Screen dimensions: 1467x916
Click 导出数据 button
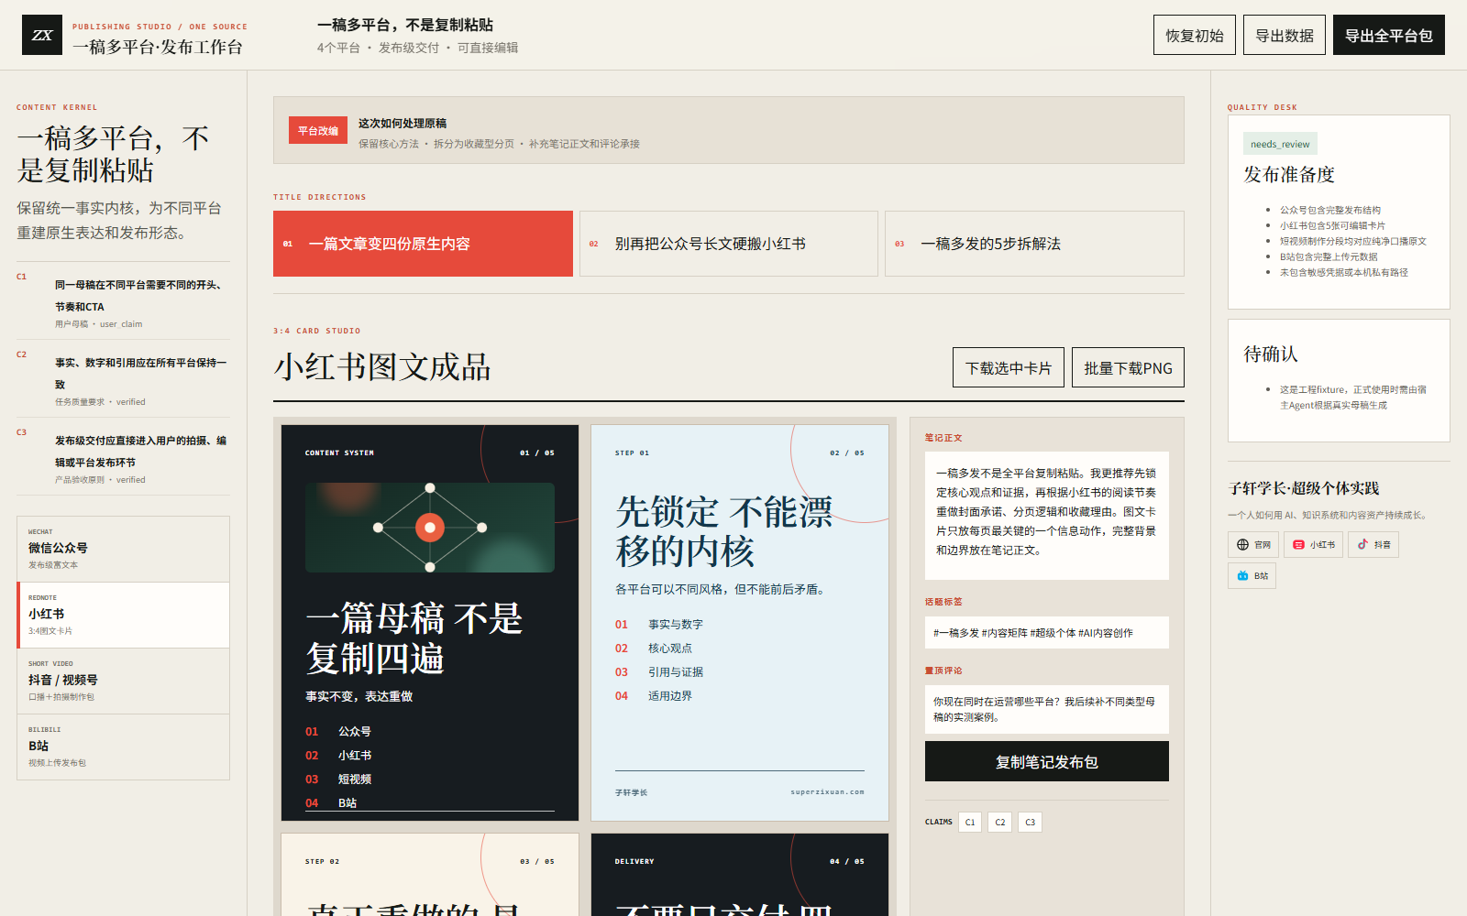(x=1285, y=35)
